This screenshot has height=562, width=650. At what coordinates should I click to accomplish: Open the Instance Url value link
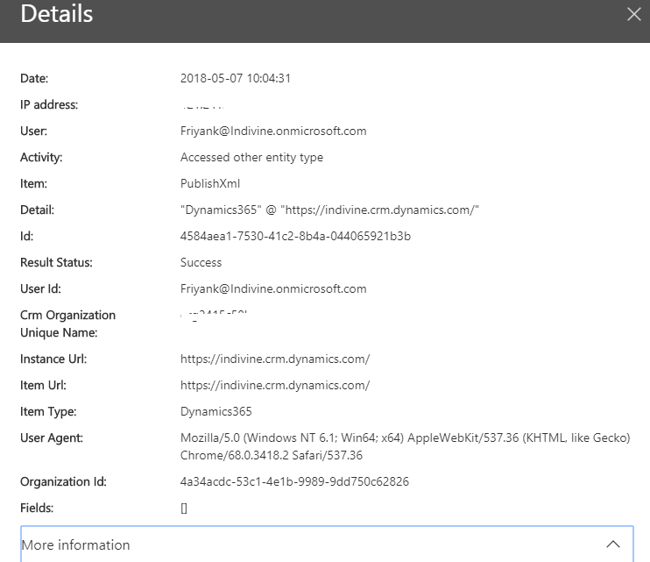pos(274,359)
